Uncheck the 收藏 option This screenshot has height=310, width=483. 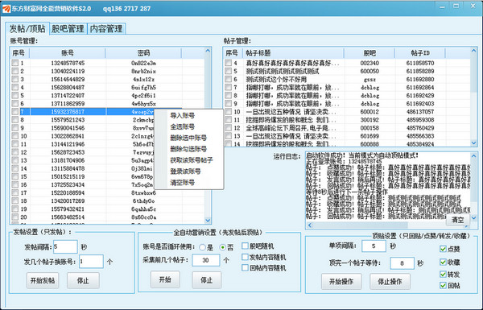[x=443, y=262]
